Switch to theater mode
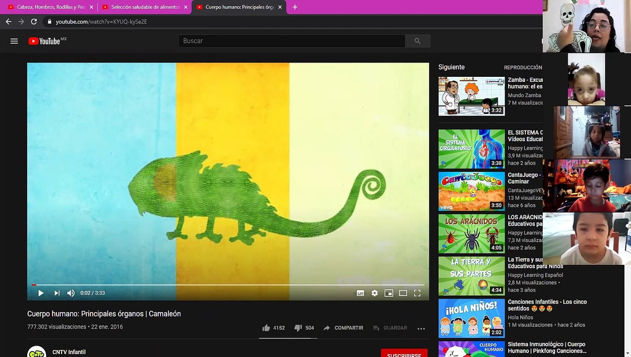631x357 pixels. coord(403,293)
